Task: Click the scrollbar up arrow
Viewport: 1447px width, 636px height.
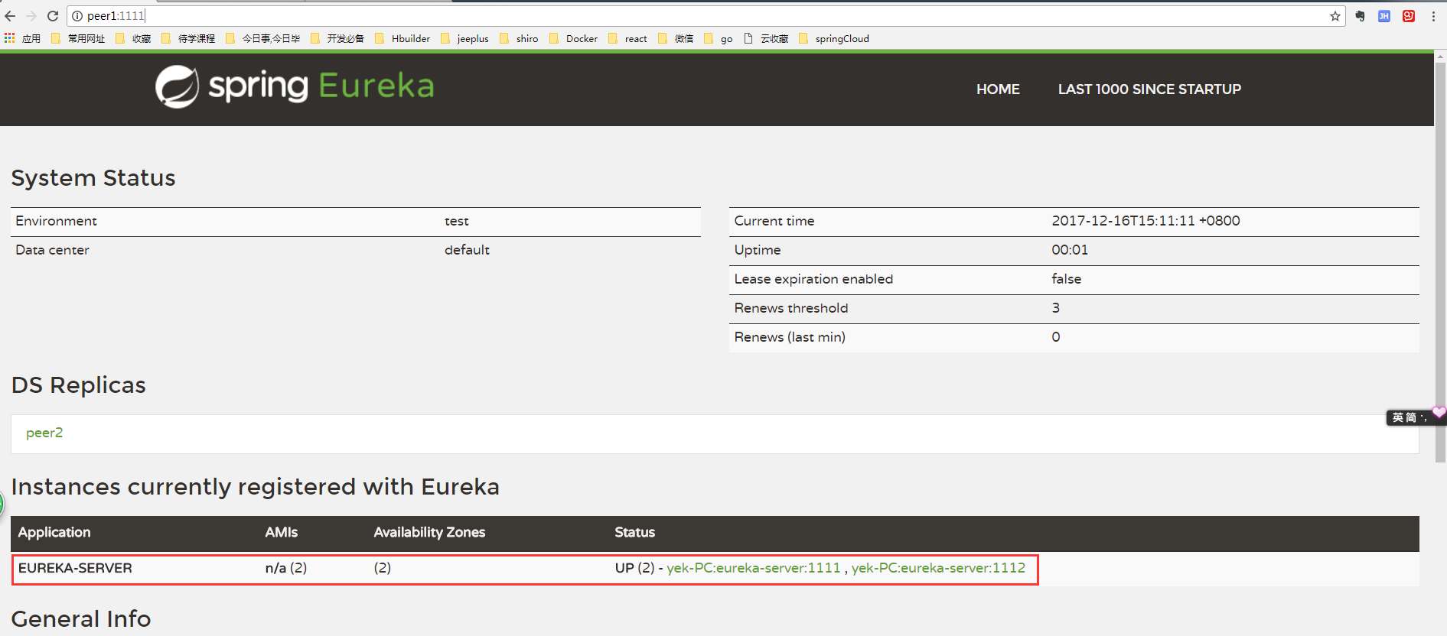Action: pos(1440,57)
